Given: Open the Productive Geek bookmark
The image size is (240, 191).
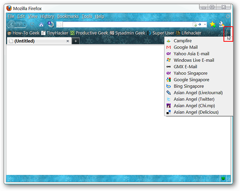Looking at the screenshot, I should [89, 33].
